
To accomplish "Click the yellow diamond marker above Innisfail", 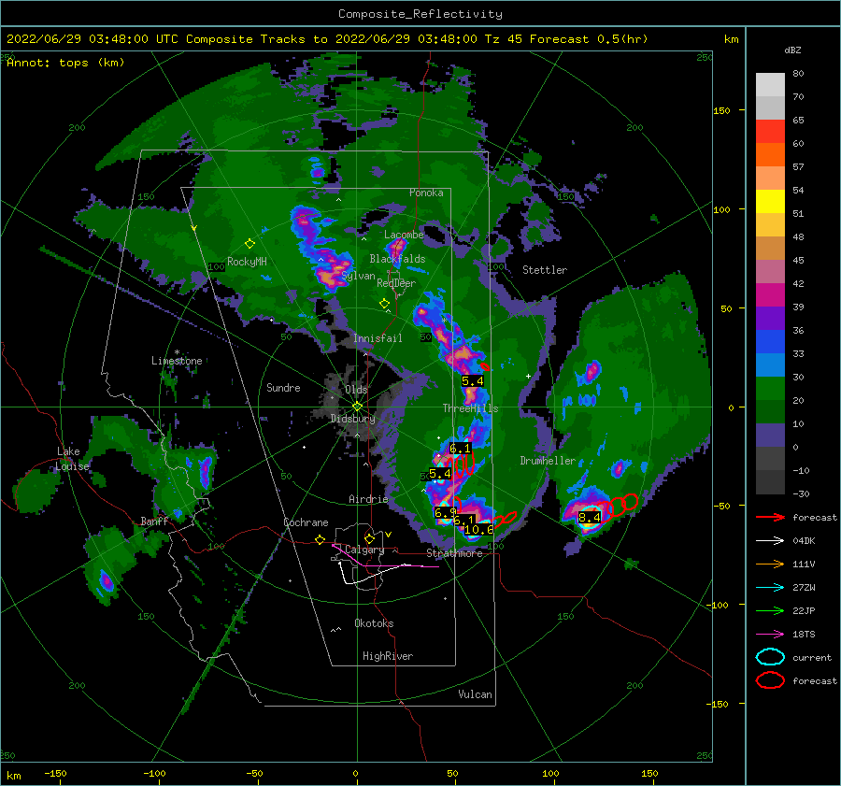I will pos(384,304).
